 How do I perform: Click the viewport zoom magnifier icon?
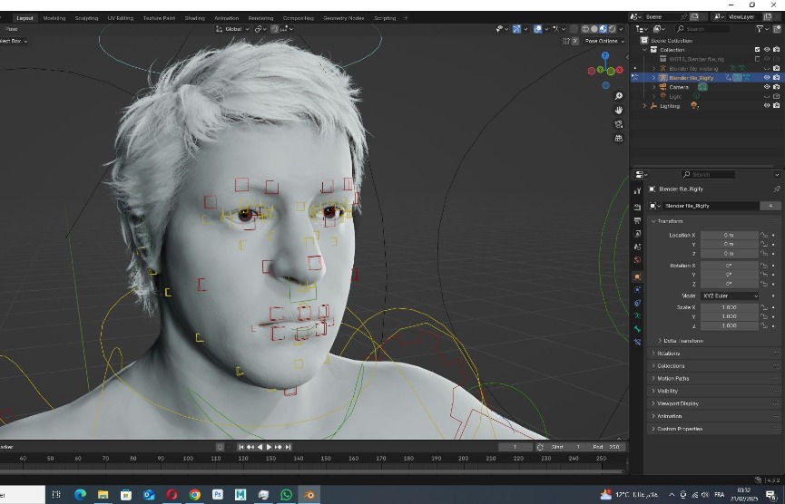tap(619, 96)
